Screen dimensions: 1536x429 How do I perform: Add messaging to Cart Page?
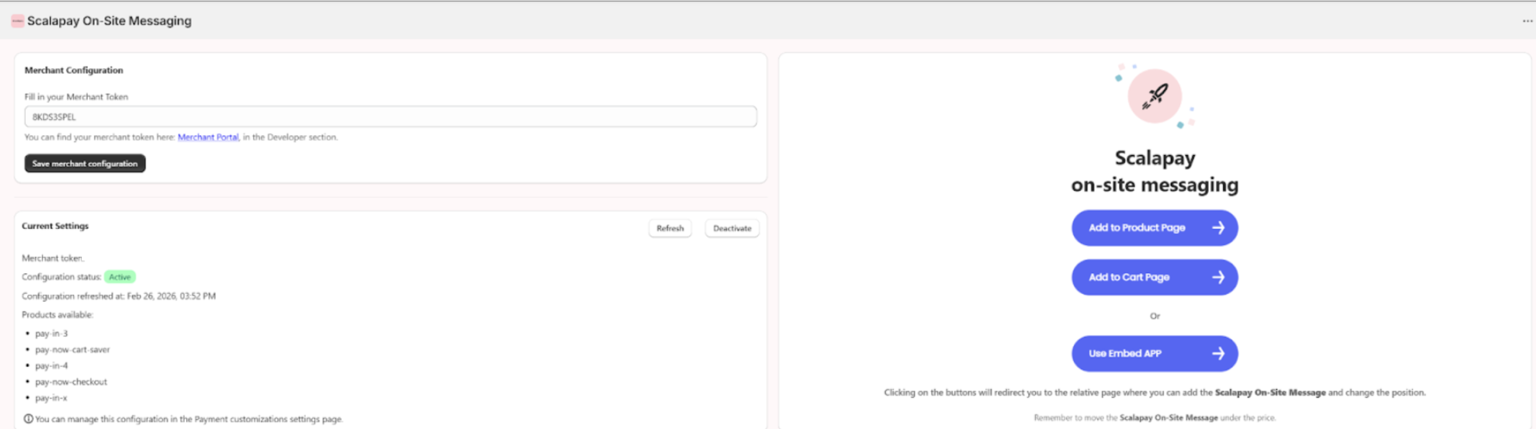coord(1155,277)
